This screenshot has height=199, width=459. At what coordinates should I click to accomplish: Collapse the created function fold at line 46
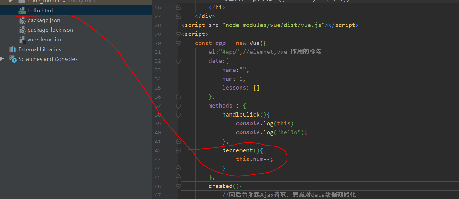pos(178,186)
